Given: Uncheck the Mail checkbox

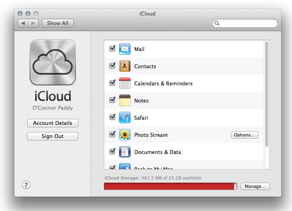Looking at the screenshot, I should click(112, 49).
